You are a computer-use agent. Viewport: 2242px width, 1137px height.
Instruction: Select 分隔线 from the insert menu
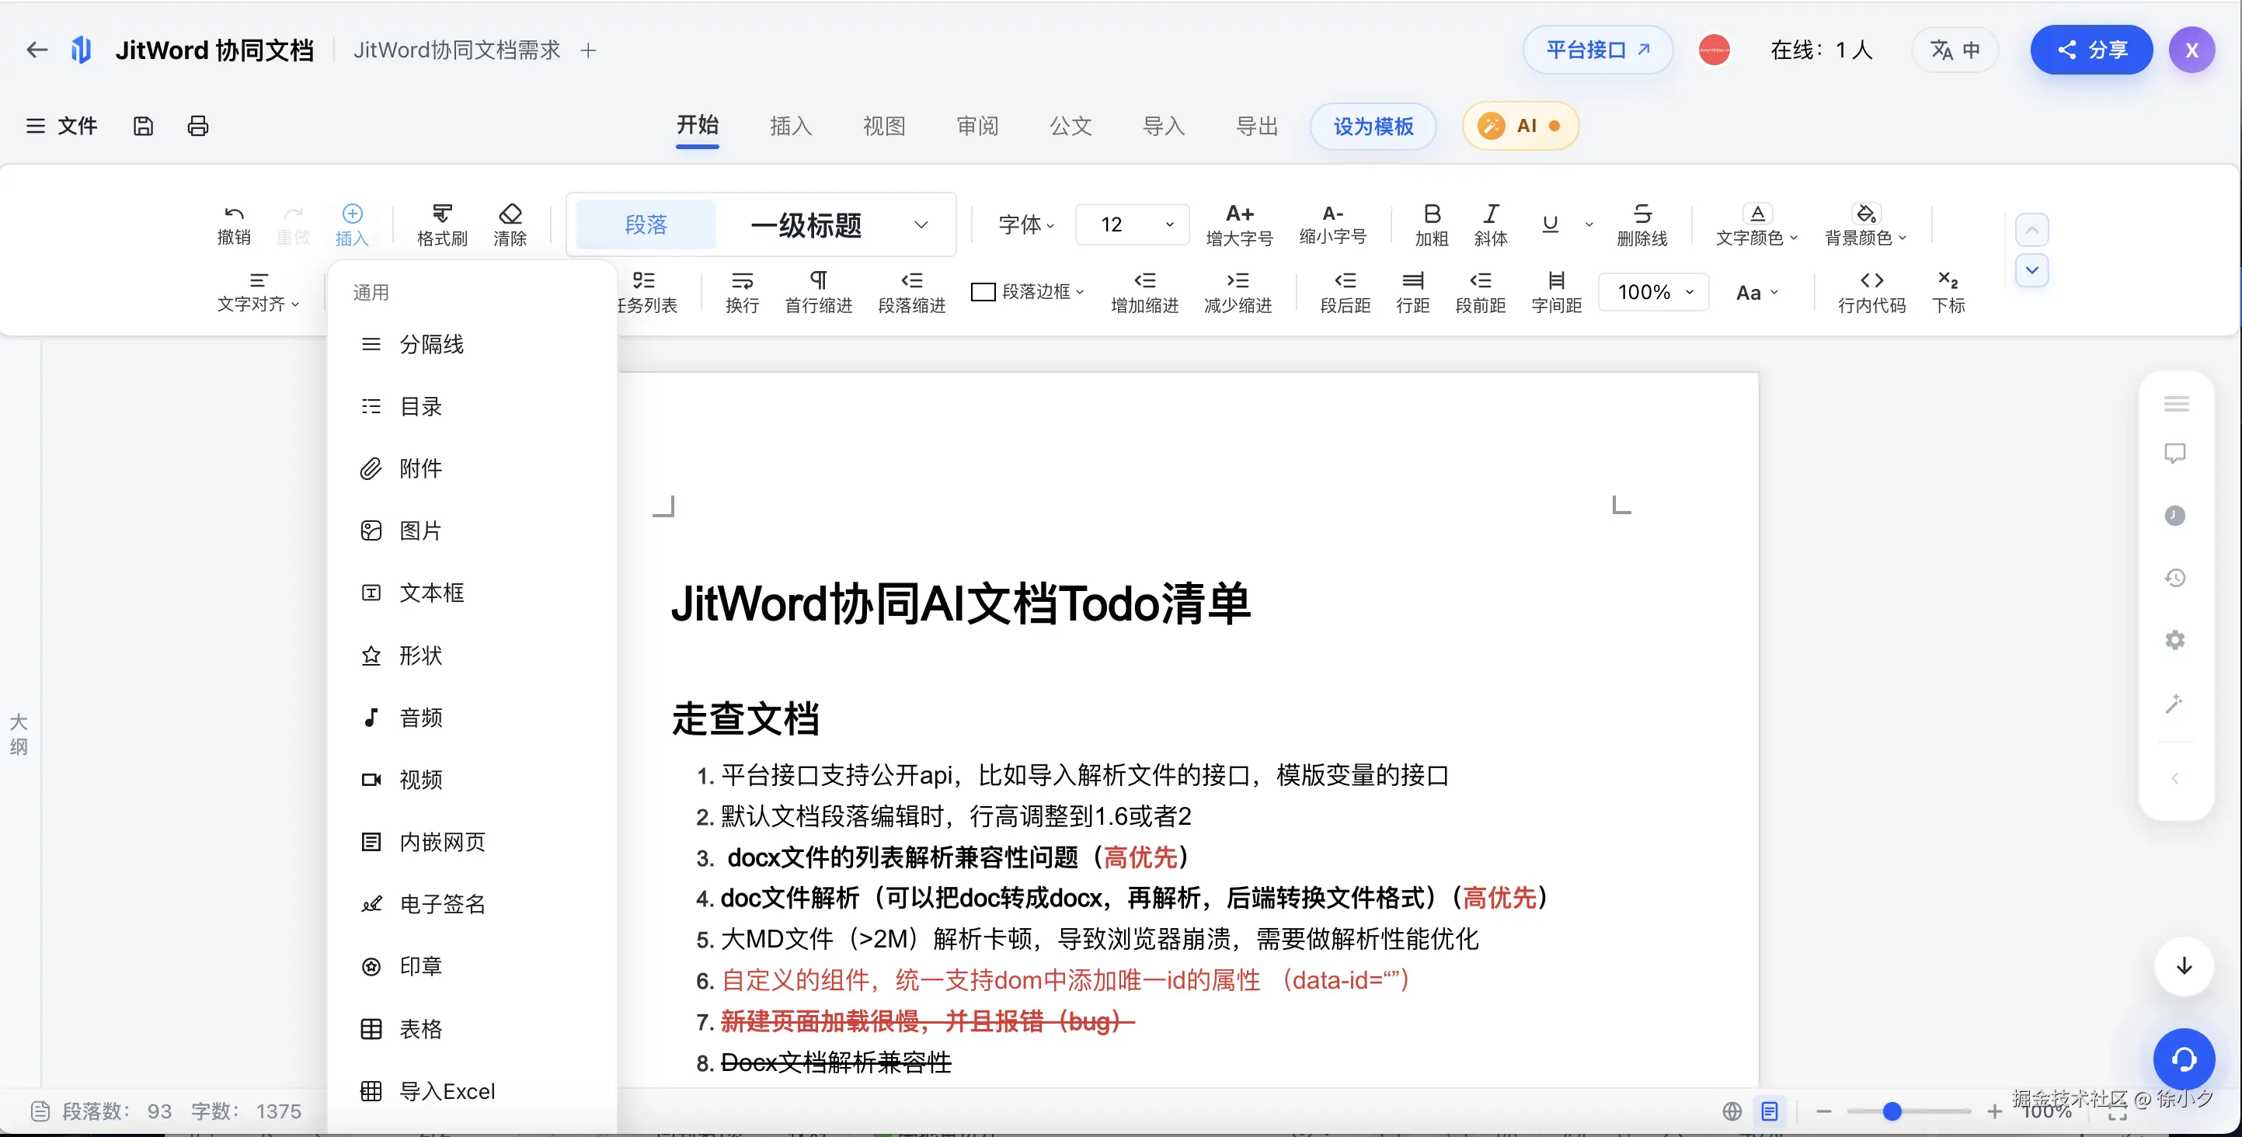[x=472, y=345]
